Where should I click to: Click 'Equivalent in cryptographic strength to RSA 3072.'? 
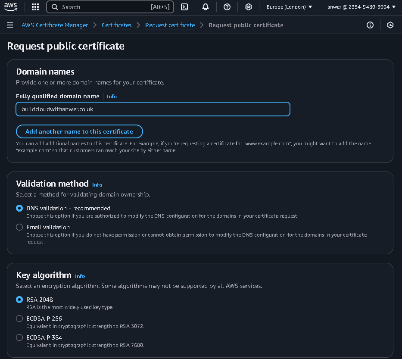tap(85, 326)
